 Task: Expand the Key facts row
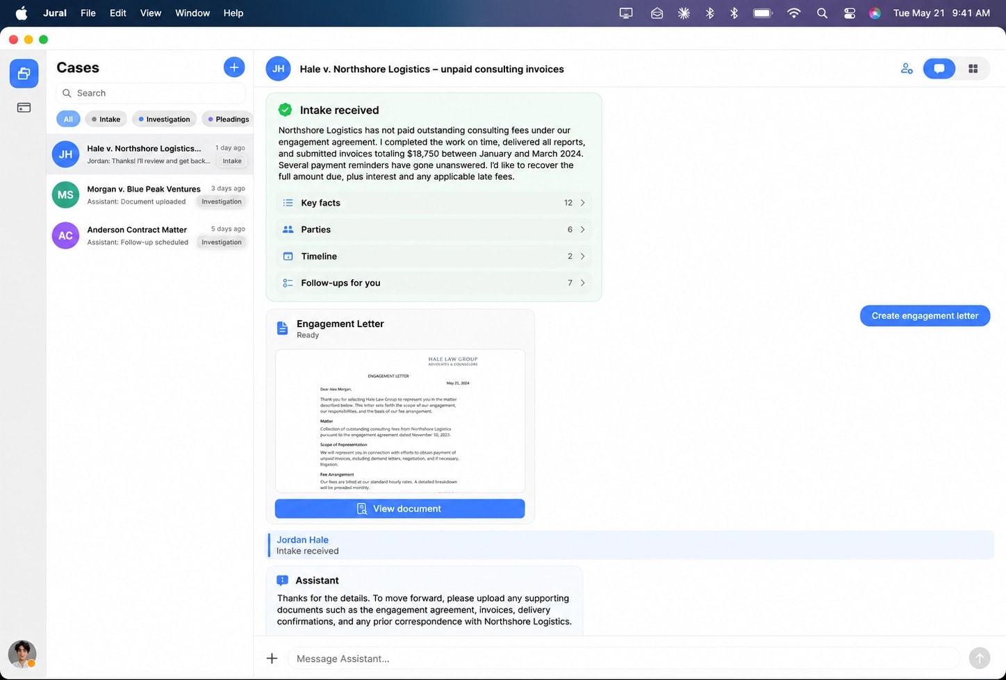click(434, 203)
